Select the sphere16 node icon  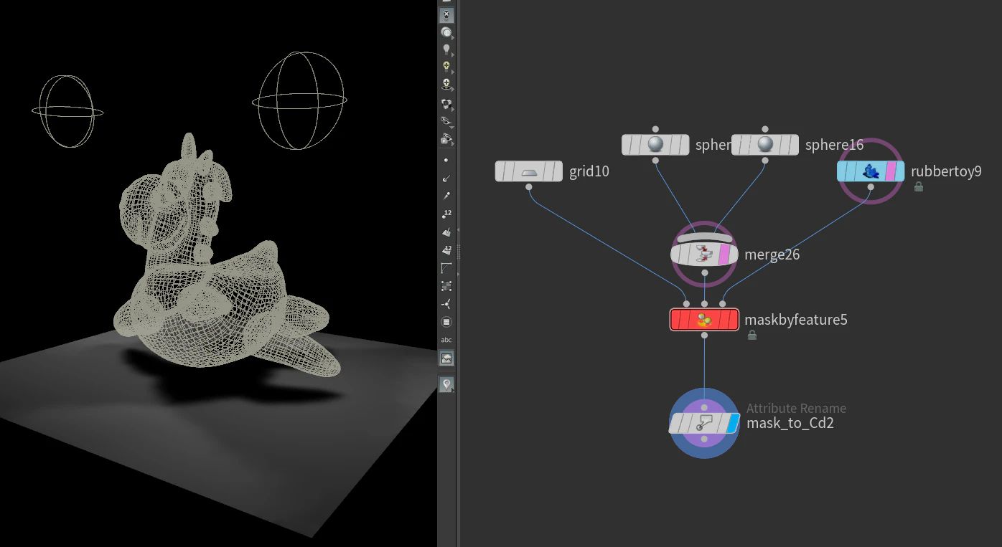pos(765,145)
